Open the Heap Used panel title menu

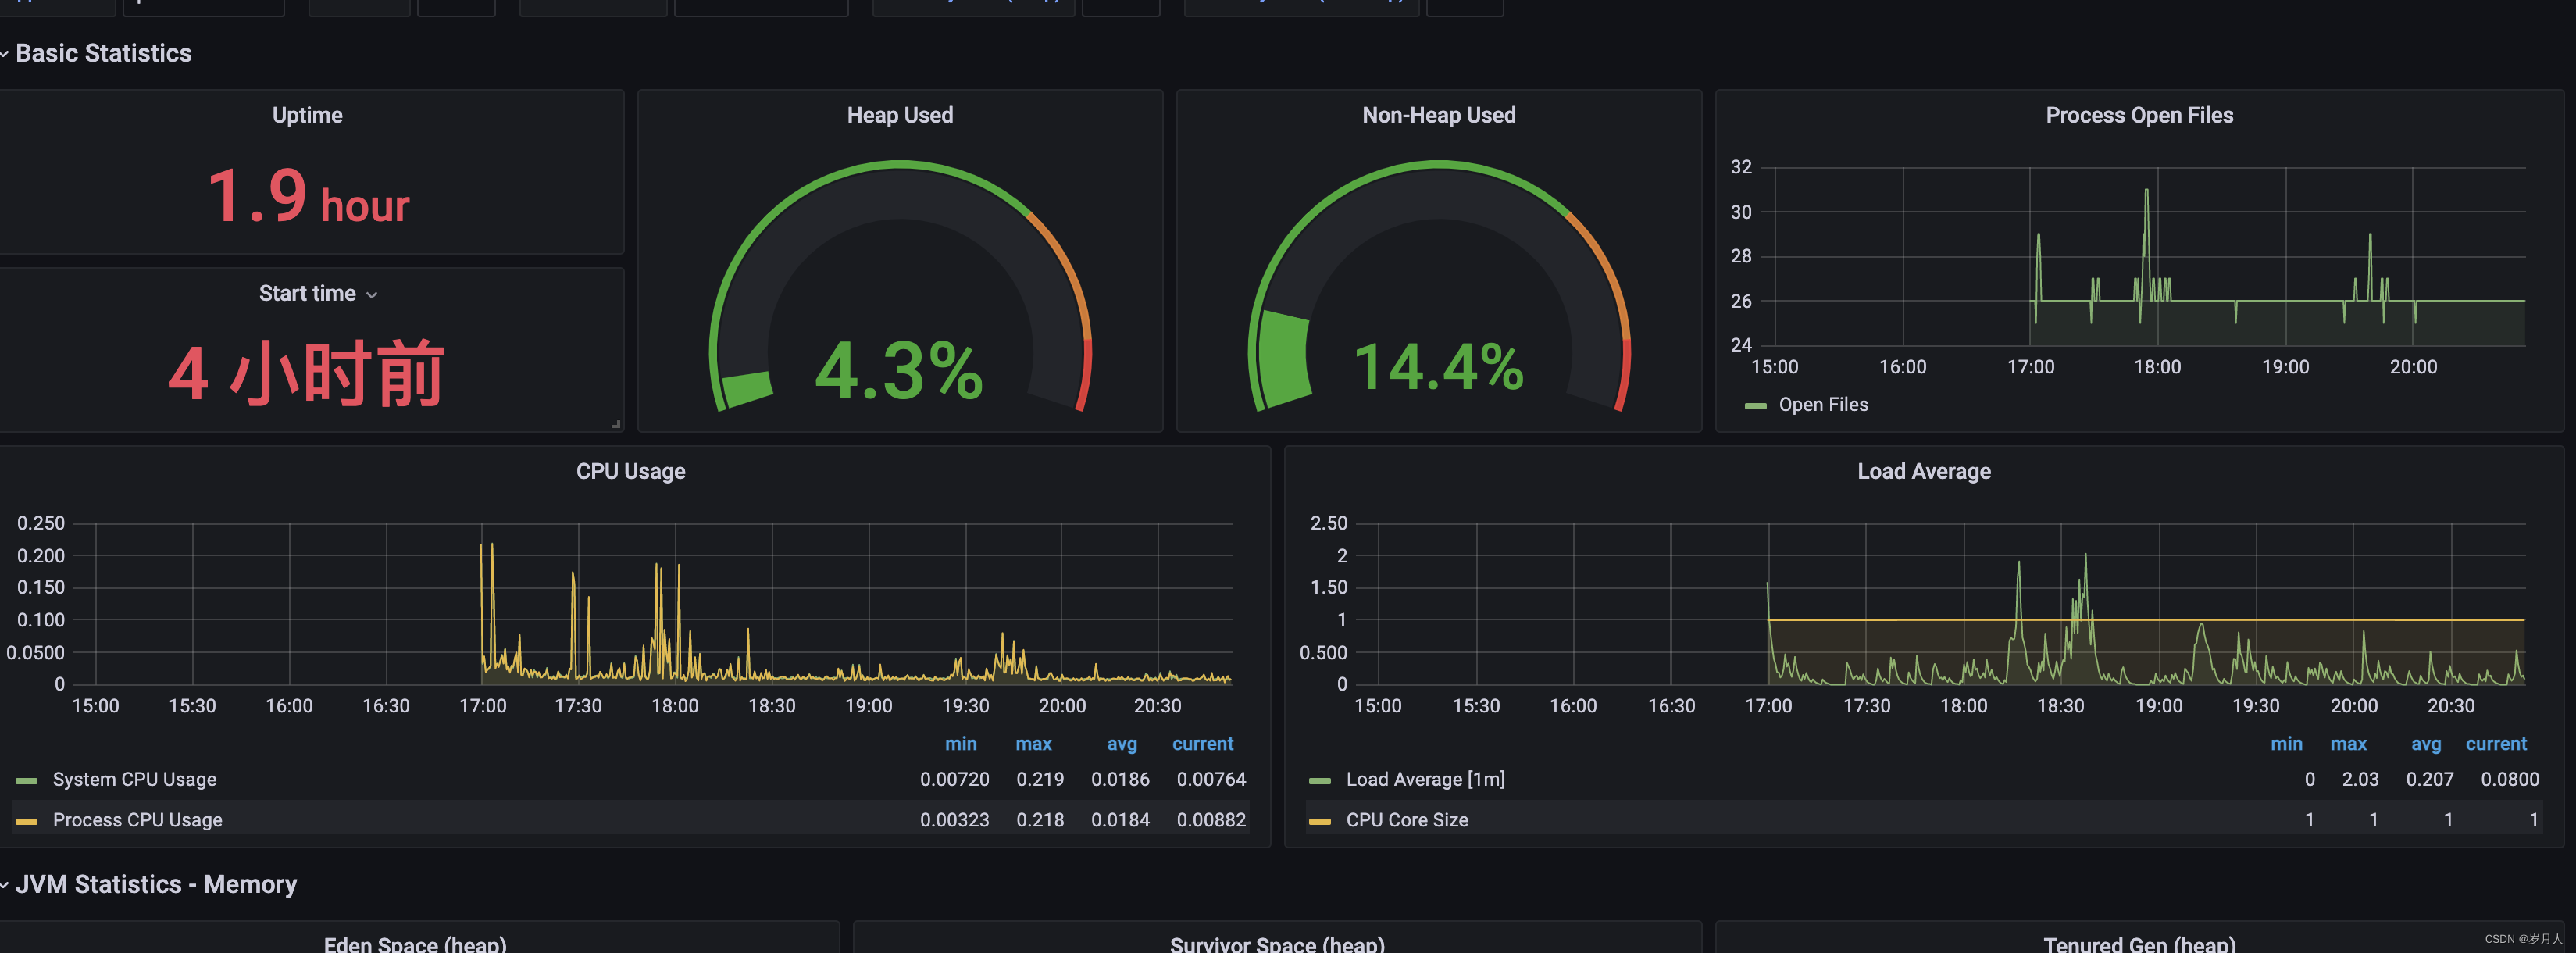[x=899, y=115]
